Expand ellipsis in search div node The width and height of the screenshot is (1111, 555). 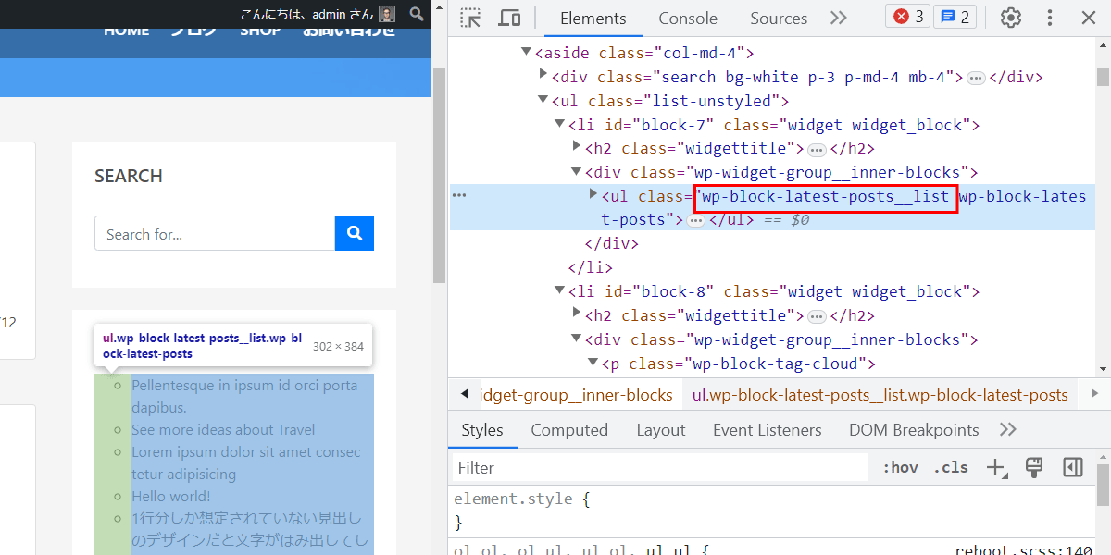tap(976, 78)
